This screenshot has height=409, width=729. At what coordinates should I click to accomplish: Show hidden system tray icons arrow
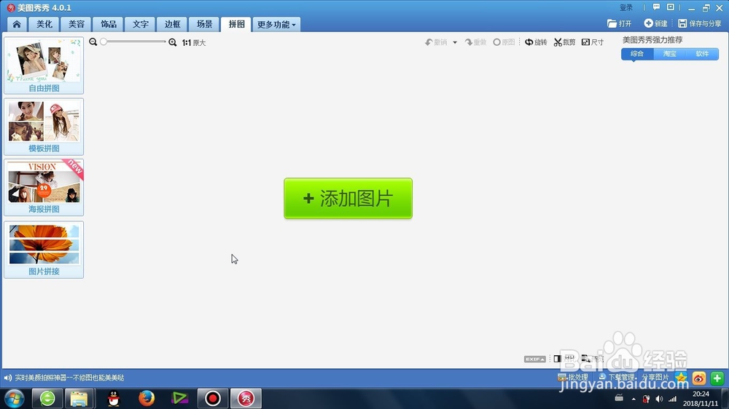click(x=634, y=399)
